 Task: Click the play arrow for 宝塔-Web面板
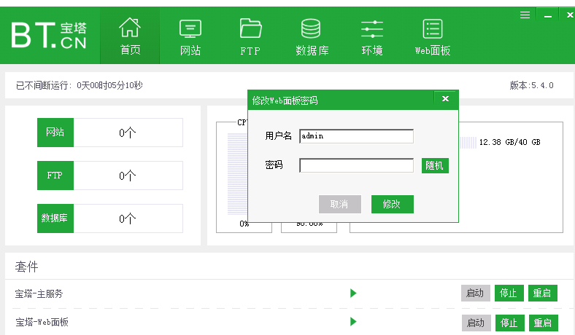353,321
